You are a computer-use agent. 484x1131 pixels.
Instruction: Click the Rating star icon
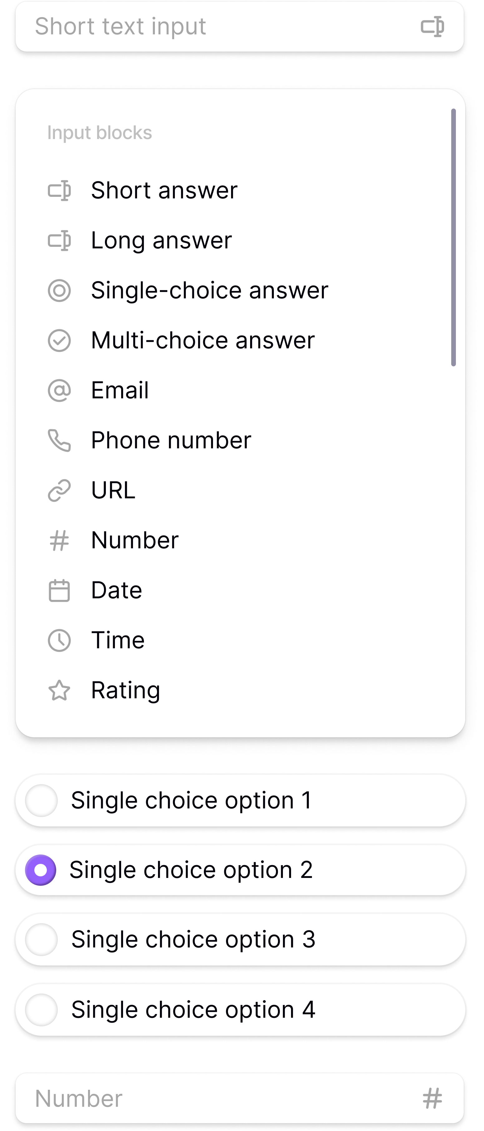coord(59,690)
